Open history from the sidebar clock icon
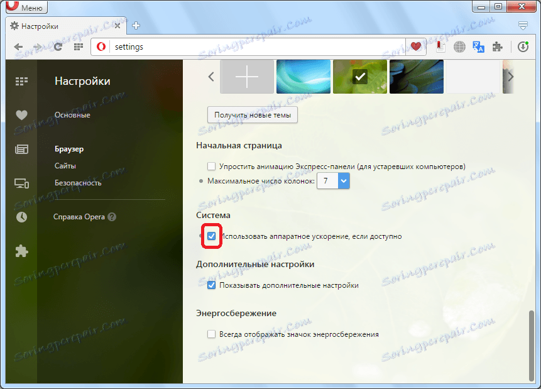The width and height of the screenshot is (541, 389). [x=21, y=217]
